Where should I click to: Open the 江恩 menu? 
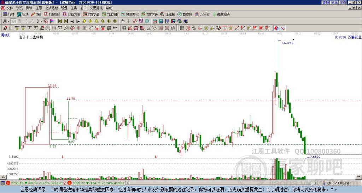point(39,8)
